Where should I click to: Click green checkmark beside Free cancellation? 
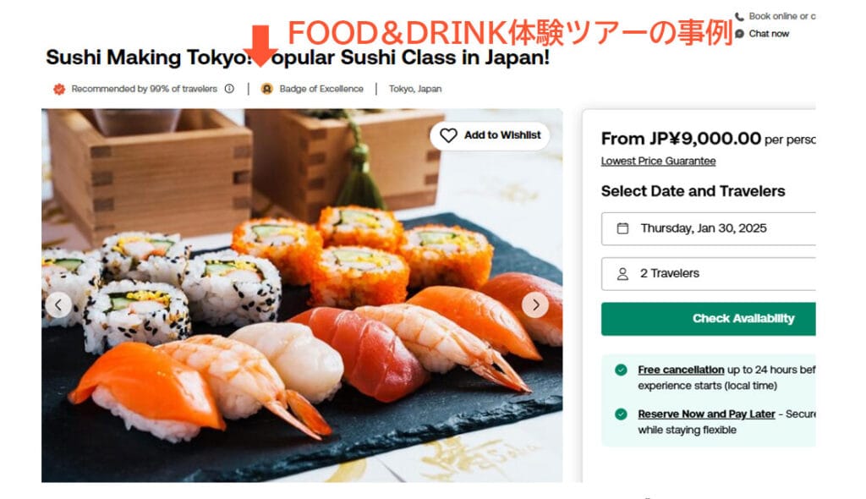click(621, 370)
